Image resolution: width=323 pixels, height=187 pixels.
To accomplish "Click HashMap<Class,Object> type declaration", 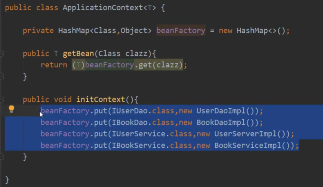I will pyautogui.click(x=105, y=31).
